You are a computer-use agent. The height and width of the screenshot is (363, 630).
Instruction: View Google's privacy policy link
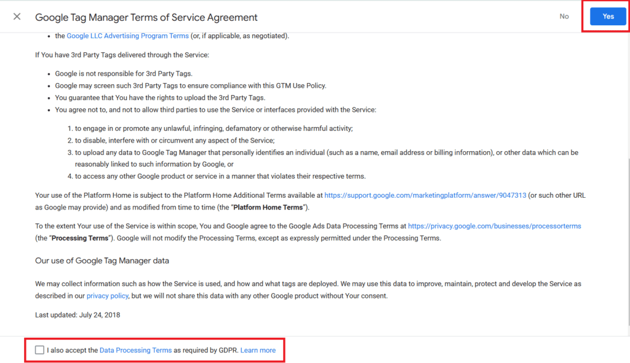coord(107,295)
